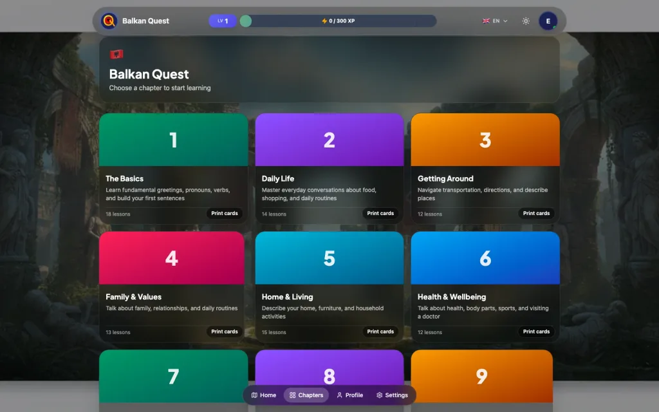The image size is (659, 412).
Task: Click the Balkan Quest logo icon
Action: pyautogui.click(x=109, y=21)
